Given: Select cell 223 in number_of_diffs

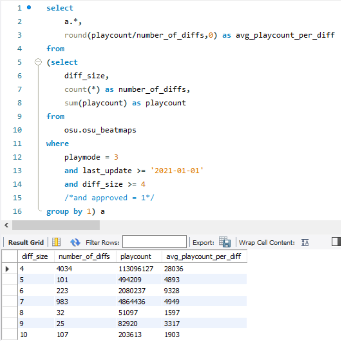Looking at the screenshot, I should (x=85, y=291).
